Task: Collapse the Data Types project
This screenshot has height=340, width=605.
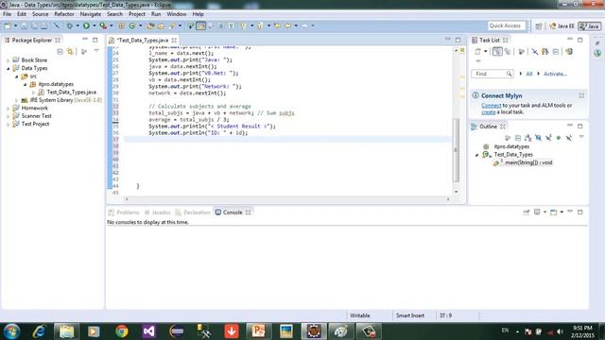Action: click(x=9, y=68)
